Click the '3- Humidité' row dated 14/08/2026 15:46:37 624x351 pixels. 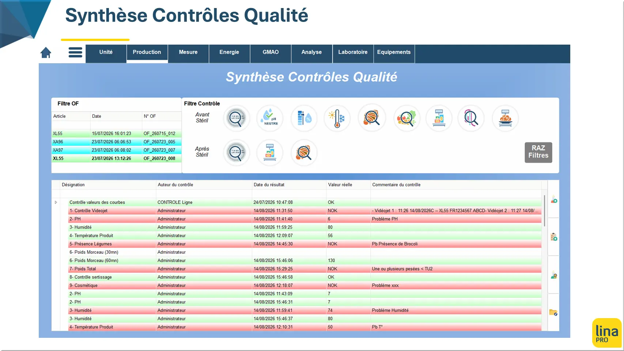click(x=305, y=319)
